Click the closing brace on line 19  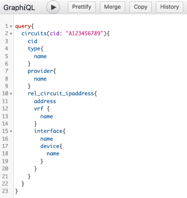tap(42, 161)
